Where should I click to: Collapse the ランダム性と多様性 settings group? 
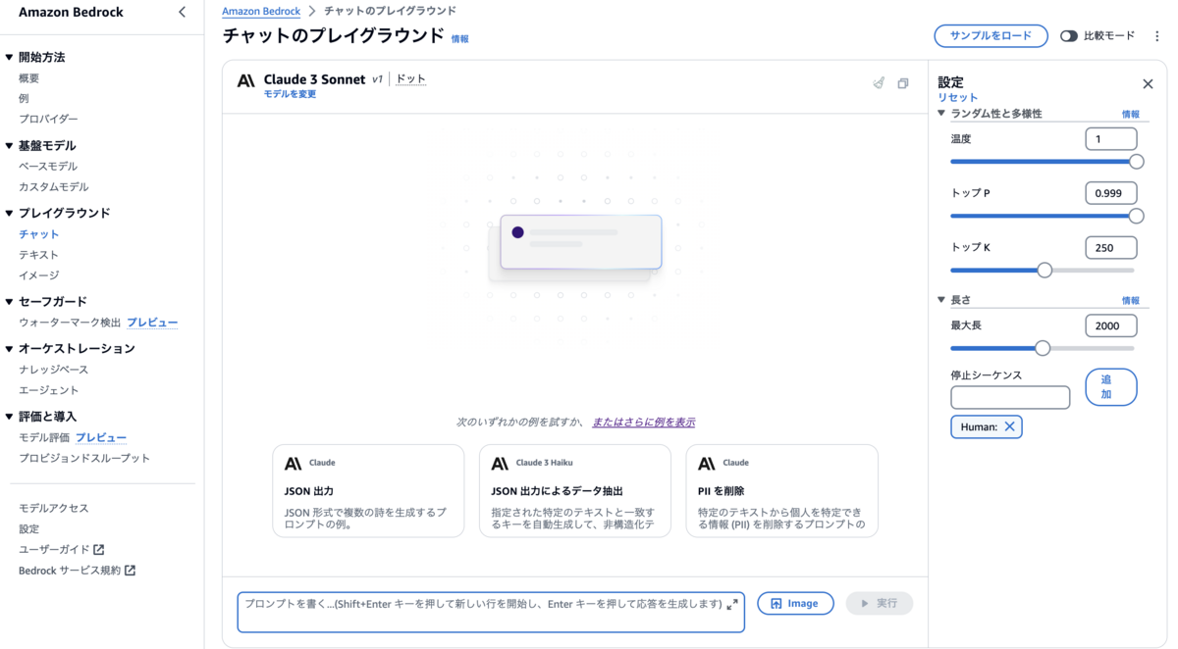(941, 114)
